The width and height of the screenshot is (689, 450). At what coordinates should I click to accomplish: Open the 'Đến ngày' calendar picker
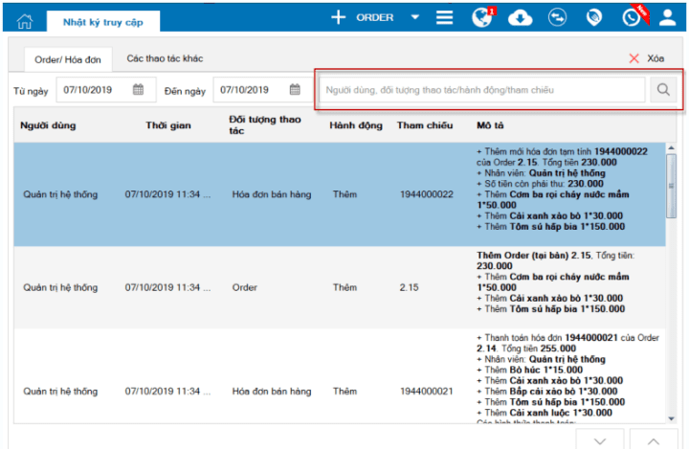tap(296, 90)
